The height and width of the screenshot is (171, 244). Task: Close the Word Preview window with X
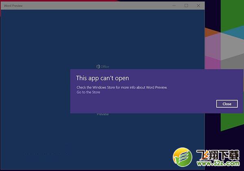pyautogui.click(x=198, y=6)
